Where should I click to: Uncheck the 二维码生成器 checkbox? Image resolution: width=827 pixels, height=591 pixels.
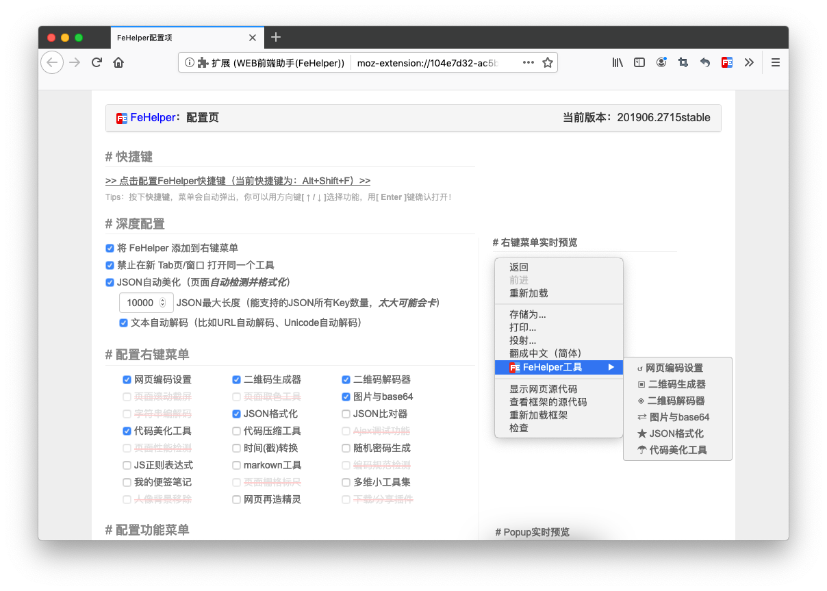[x=236, y=379]
